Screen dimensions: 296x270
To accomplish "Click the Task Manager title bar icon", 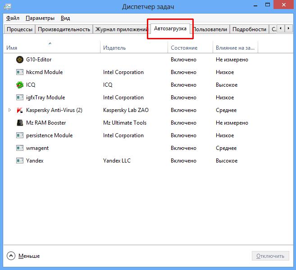I will pyautogui.click(x=7, y=7).
